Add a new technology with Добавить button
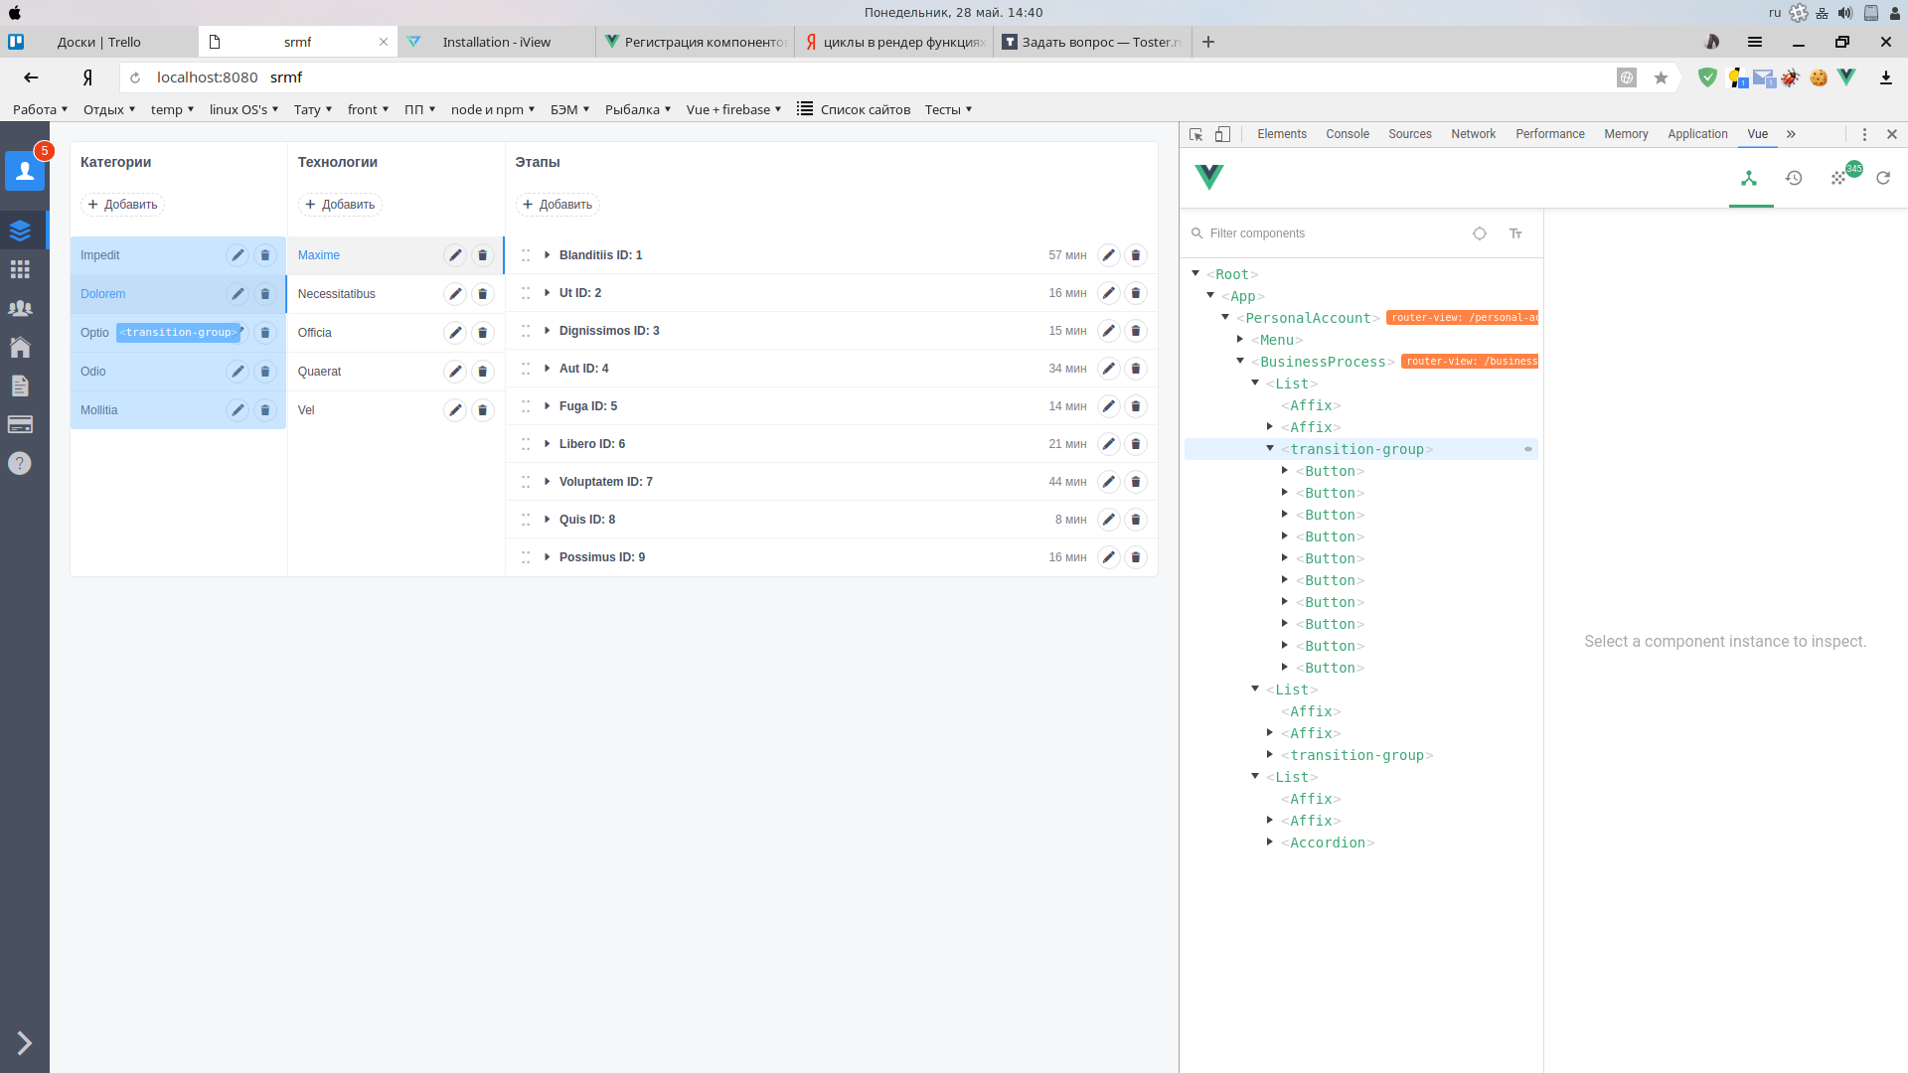1908x1073 pixels. [x=340, y=205]
